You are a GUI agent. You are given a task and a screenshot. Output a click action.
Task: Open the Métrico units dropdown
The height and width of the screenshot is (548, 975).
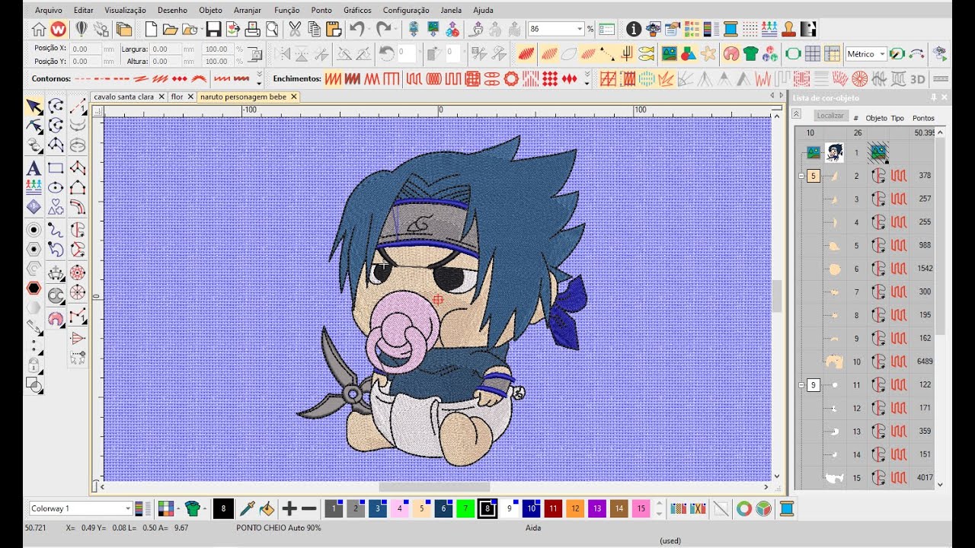pos(882,54)
